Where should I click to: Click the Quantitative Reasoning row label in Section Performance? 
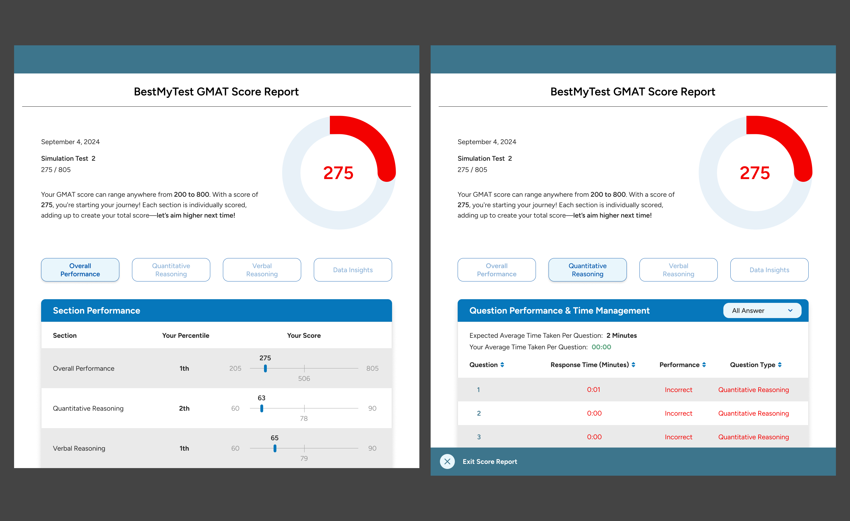(x=88, y=408)
